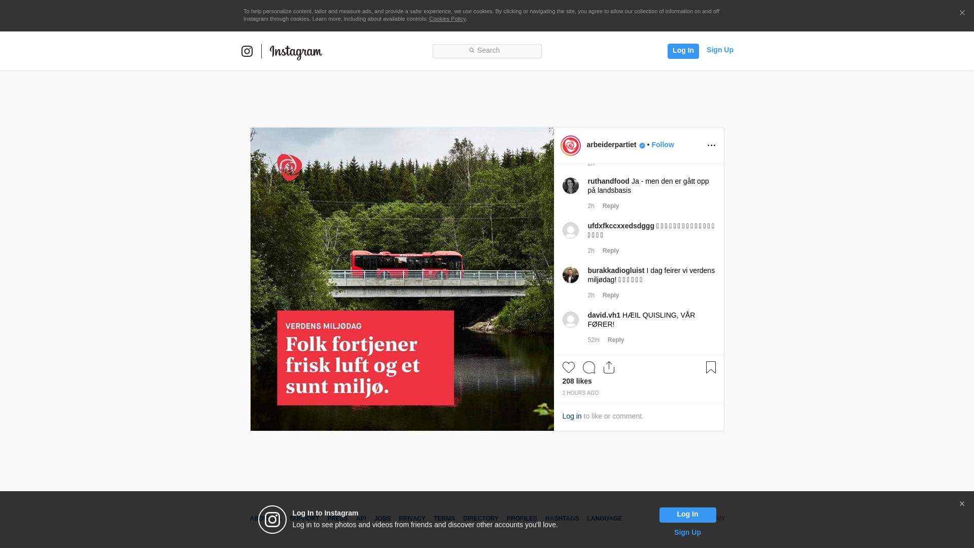
Task: Click the Sign Up link in header
Action: pos(720,50)
